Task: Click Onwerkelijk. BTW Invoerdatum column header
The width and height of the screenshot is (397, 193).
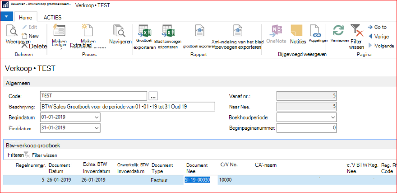Action: coord(133,168)
